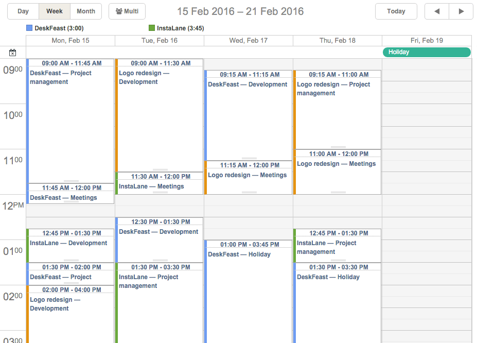Select the Week view tab

(55, 11)
